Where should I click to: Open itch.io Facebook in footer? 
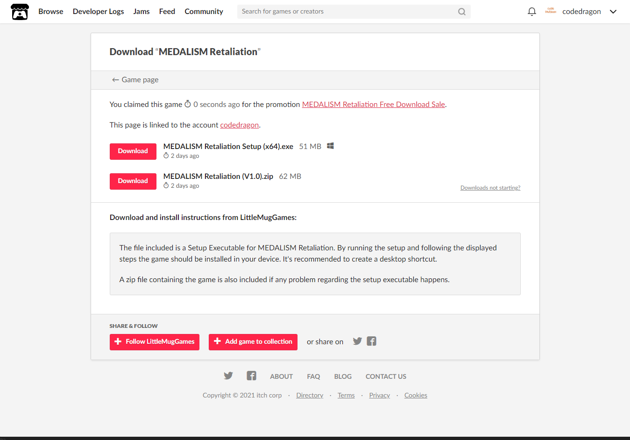pyautogui.click(x=251, y=376)
